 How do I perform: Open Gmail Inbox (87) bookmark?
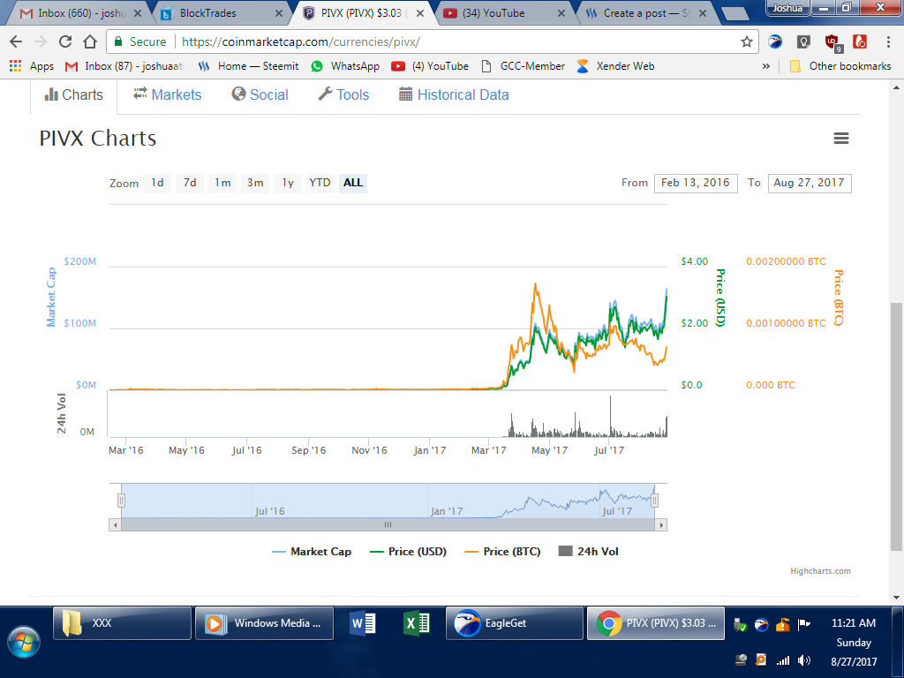click(125, 66)
